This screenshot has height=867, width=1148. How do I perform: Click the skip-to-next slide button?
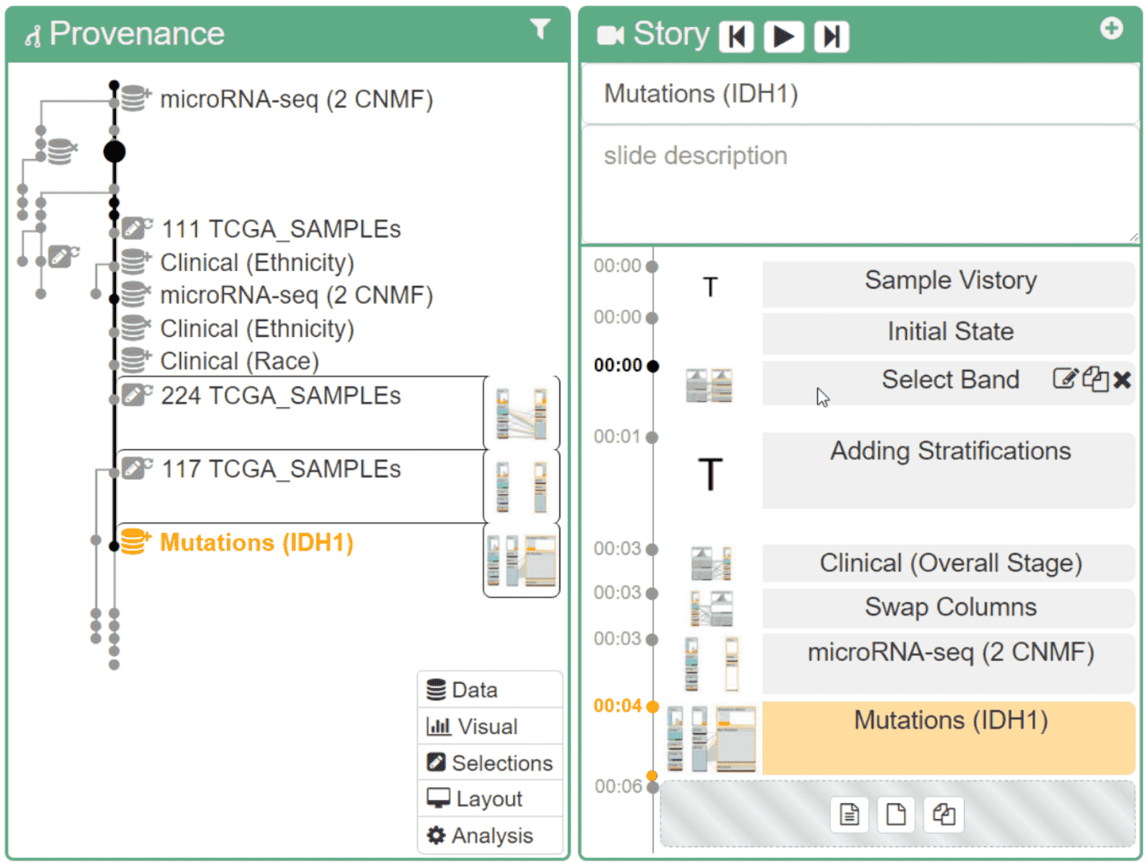click(x=831, y=36)
